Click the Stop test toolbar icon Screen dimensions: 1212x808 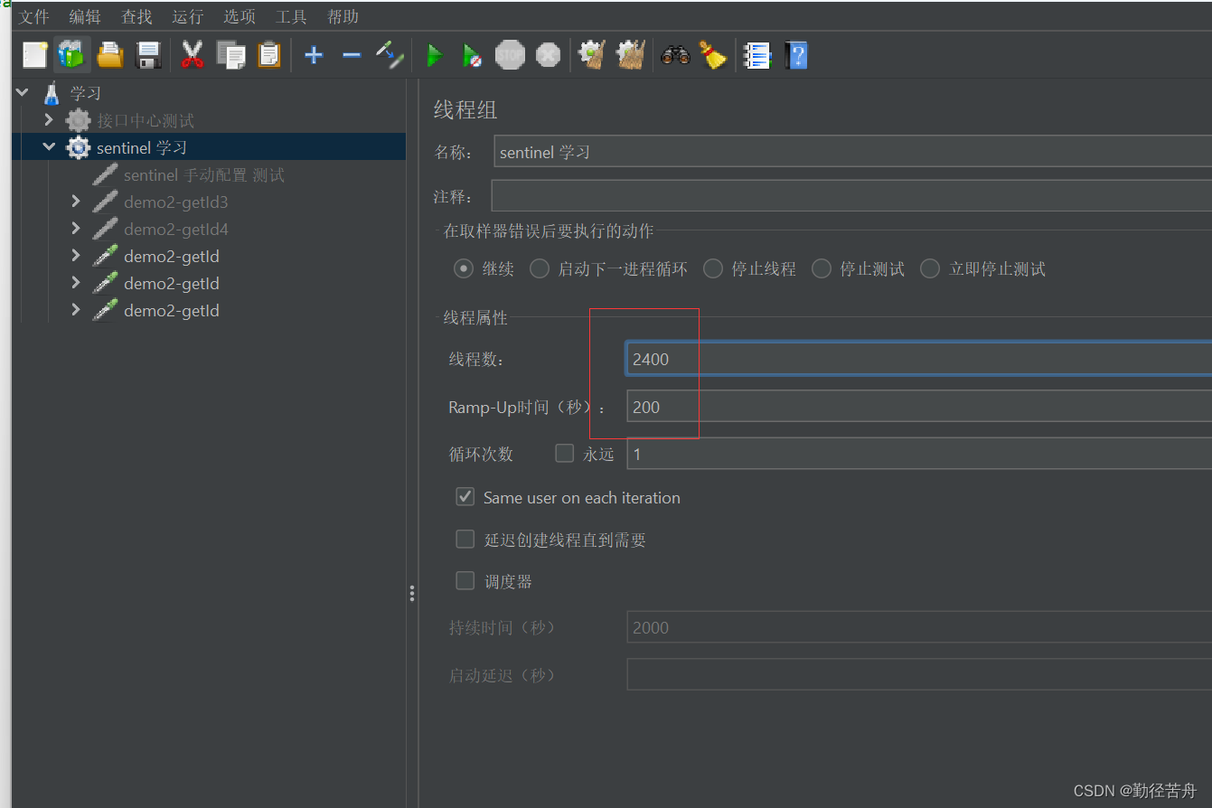[x=510, y=55]
